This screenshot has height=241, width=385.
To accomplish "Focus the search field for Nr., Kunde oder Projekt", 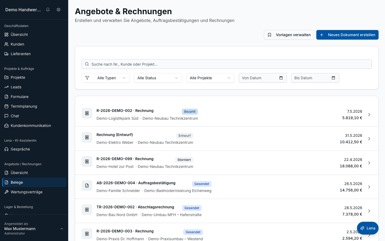I will click(227, 64).
